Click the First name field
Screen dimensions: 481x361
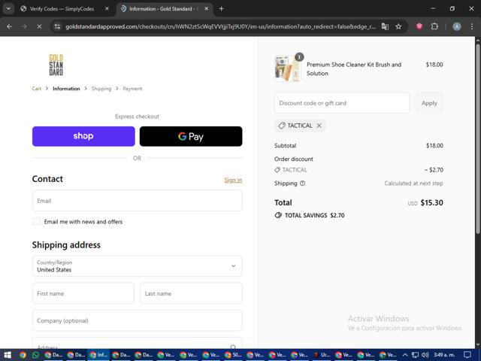(x=83, y=293)
